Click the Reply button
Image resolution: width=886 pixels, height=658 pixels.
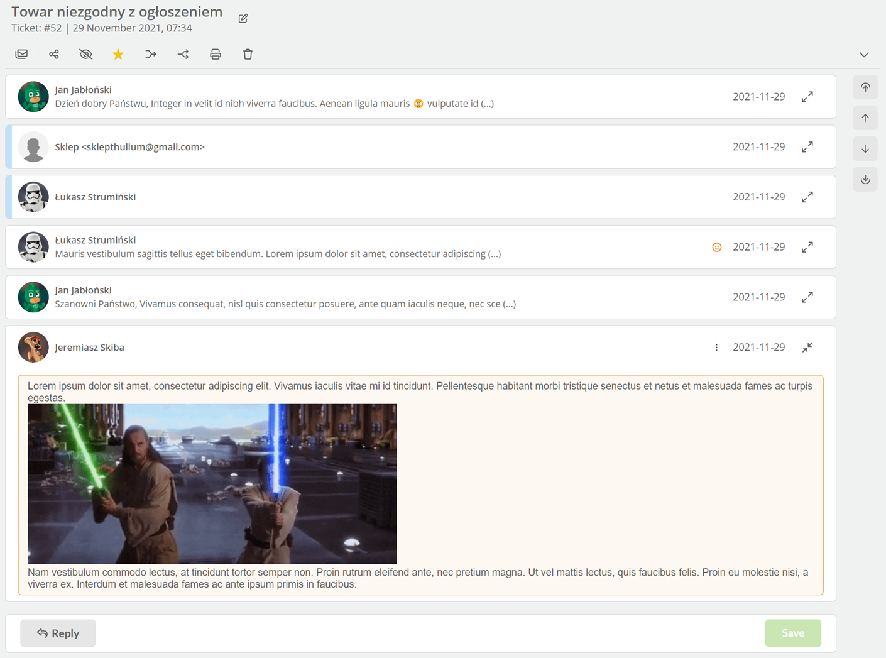click(x=58, y=633)
